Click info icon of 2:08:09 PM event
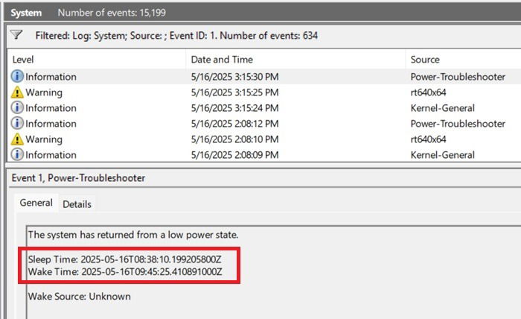Image resolution: width=521 pixels, height=319 pixels. pyautogui.click(x=17, y=155)
